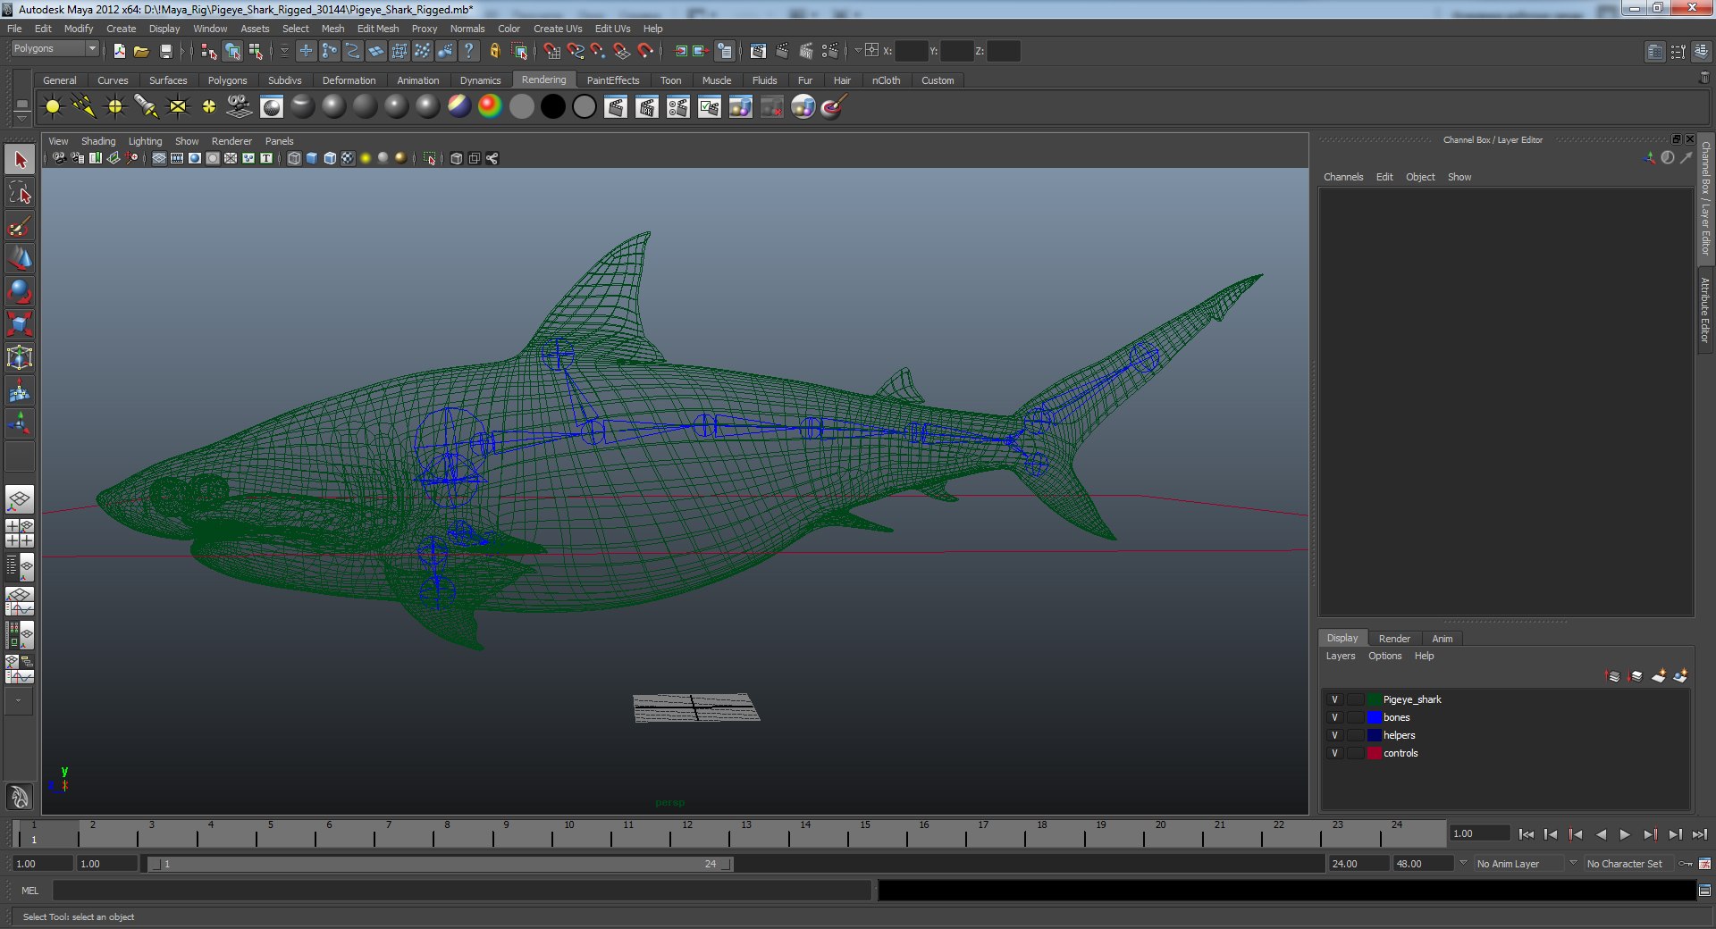Click the Open Scene folder icon
The height and width of the screenshot is (929, 1716).
pyautogui.click(x=141, y=51)
